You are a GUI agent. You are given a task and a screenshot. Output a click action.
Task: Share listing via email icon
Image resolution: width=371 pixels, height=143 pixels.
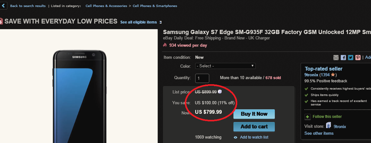[x=336, y=58]
